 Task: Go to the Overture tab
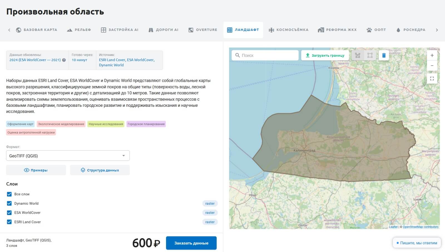(203, 30)
